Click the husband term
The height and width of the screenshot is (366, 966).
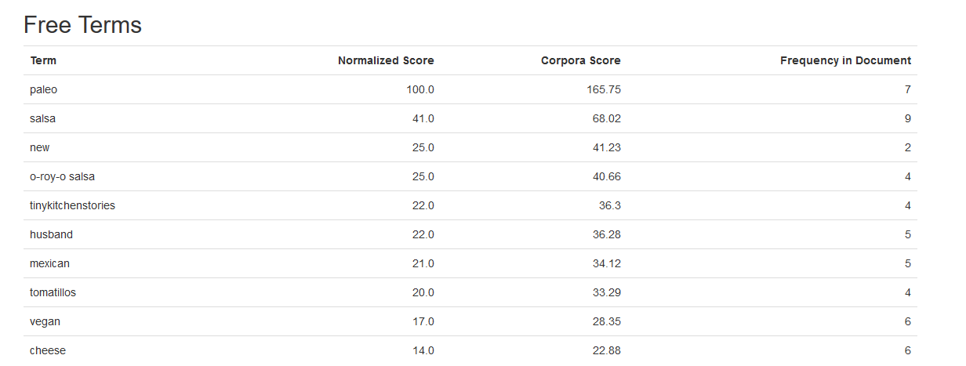click(51, 234)
